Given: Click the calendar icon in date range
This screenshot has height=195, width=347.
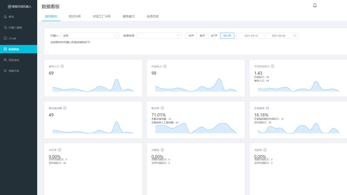Looking at the screenshot, I should click(x=295, y=36).
